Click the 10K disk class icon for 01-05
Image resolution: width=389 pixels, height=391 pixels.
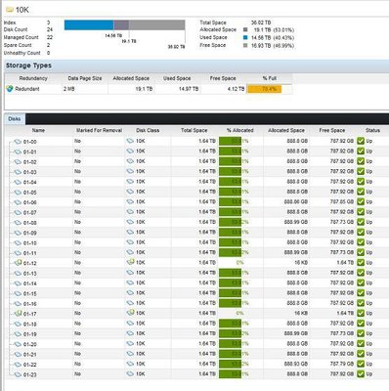point(130,192)
